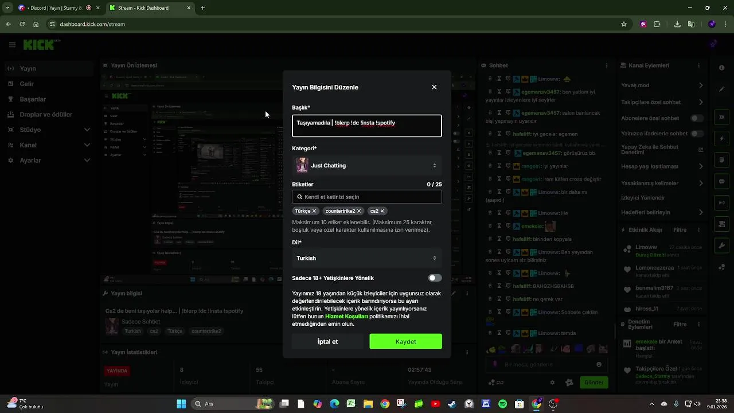Click the Gönder chat button
Viewport: 734px width, 413px height.
(594, 383)
